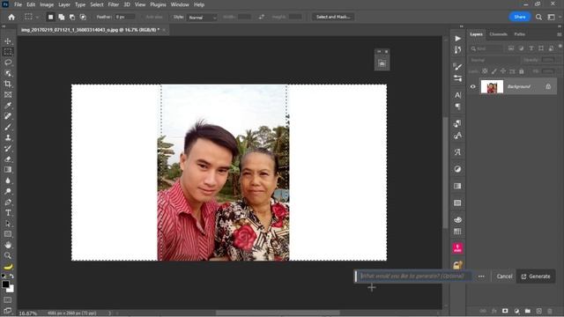This screenshot has width=564, height=317.
Task: Enable Add to selection mode
Action: pos(62,17)
